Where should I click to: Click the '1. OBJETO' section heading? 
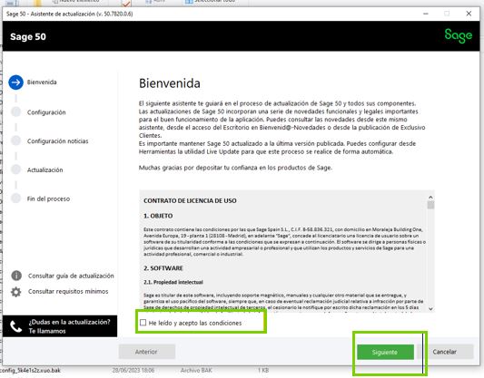(x=158, y=216)
